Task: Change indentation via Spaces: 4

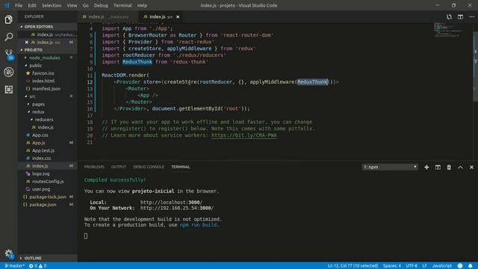Action: (391, 266)
